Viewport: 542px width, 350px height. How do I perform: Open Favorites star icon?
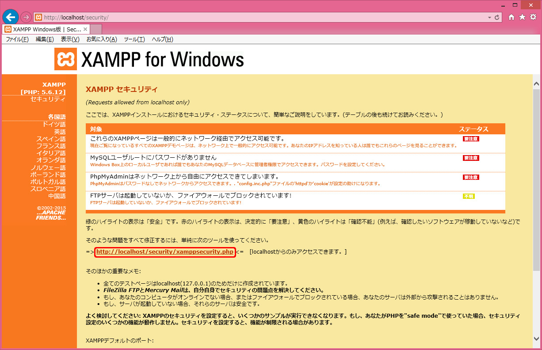[x=522, y=17]
